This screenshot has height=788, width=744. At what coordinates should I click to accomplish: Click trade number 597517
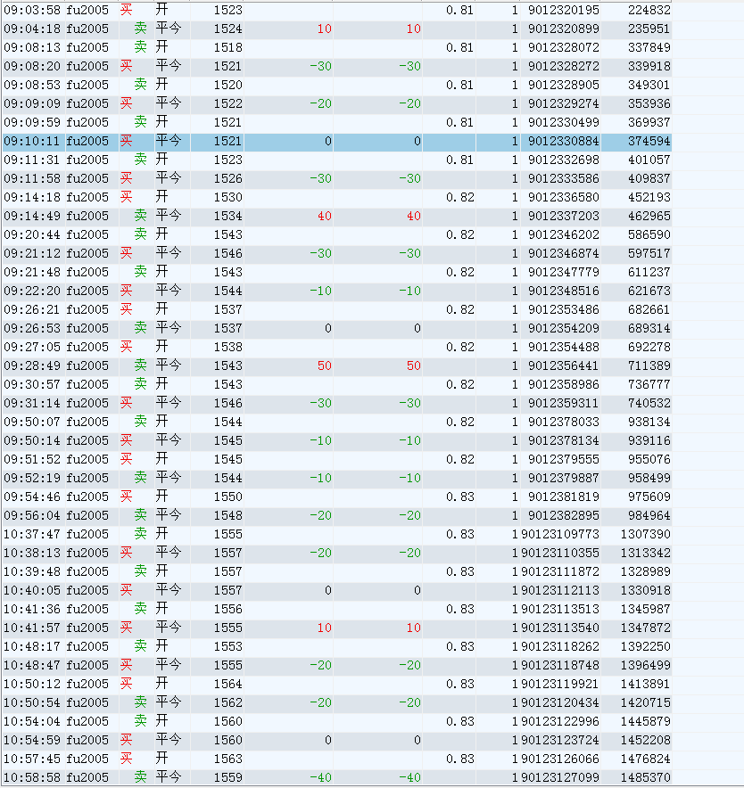click(649, 253)
